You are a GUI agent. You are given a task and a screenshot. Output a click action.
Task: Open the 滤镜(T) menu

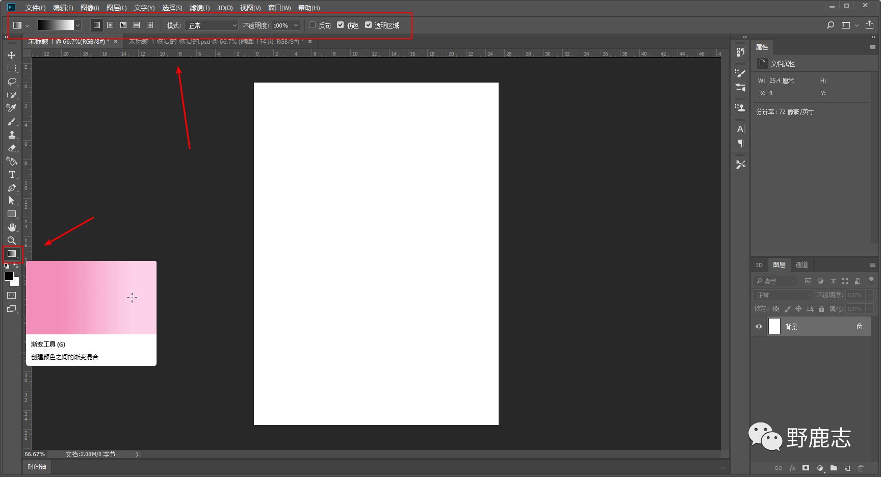click(x=199, y=8)
